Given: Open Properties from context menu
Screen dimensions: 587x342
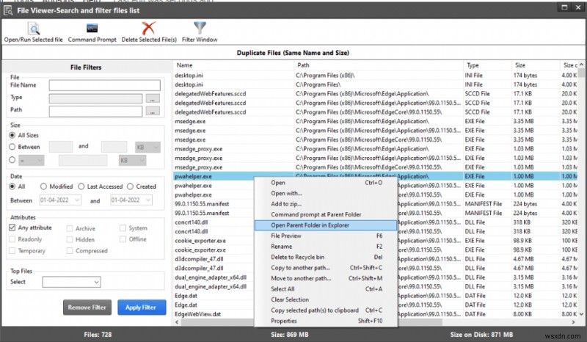Looking at the screenshot, I should pos(326,321).
